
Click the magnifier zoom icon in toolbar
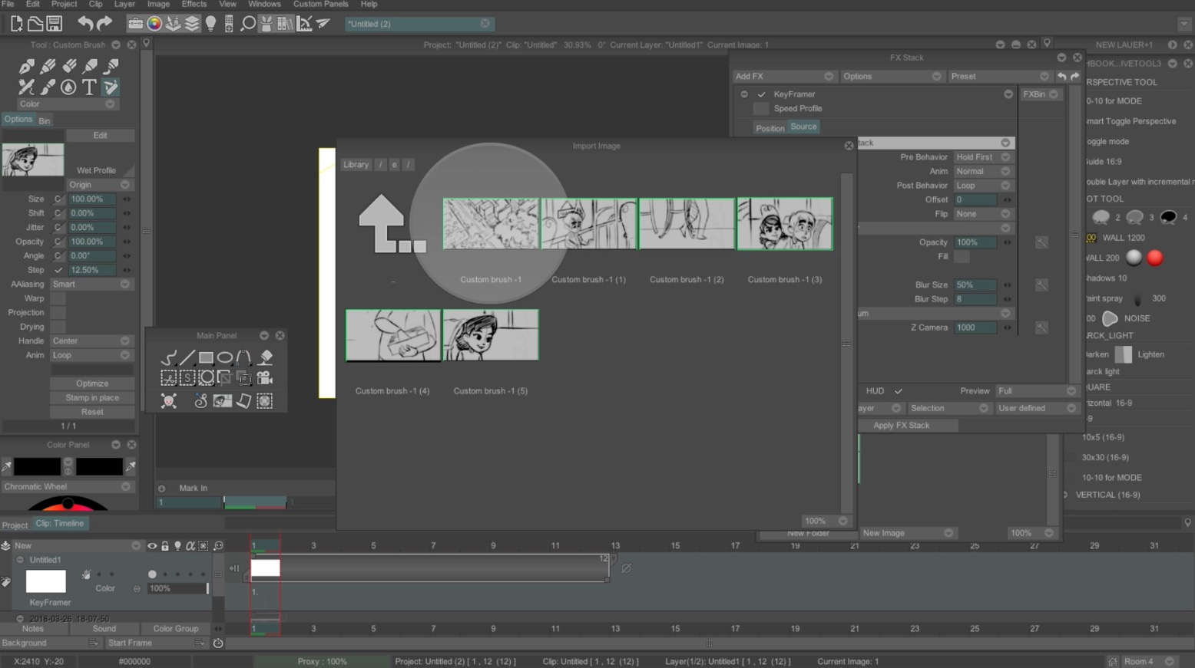click(x=247, y=24)
